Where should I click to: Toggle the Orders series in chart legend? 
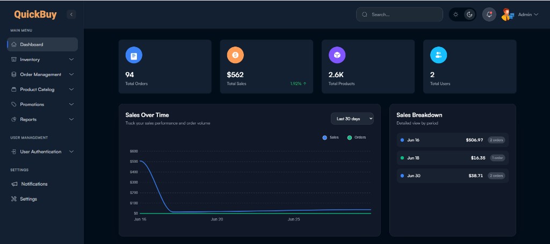(x=357, y=138)
